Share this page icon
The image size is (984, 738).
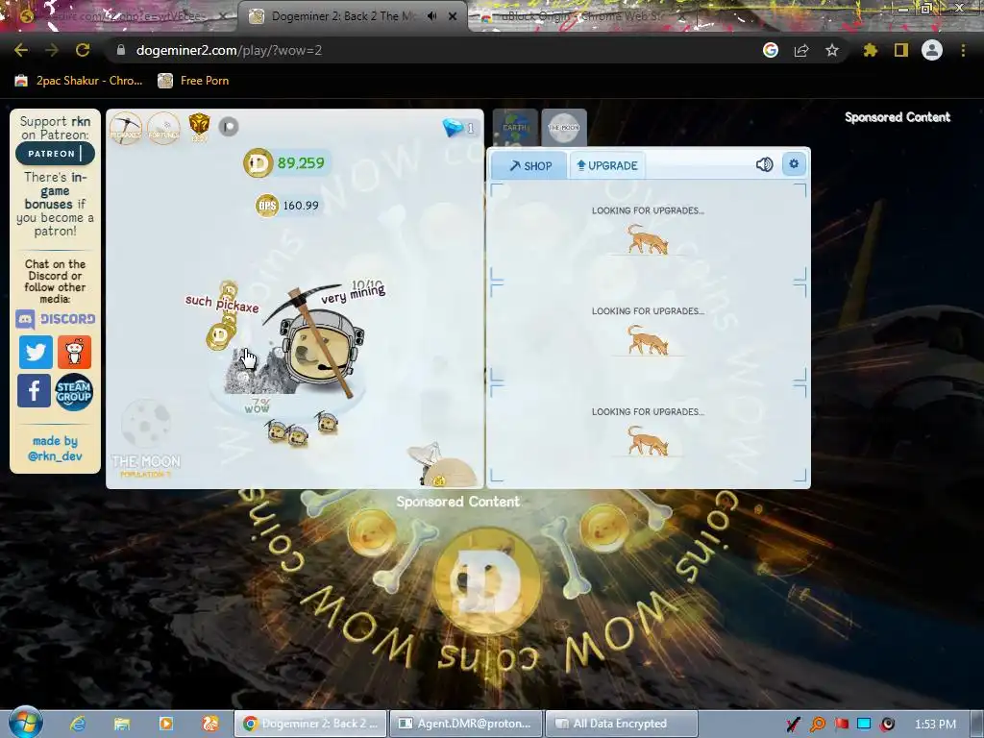[801, 50]
